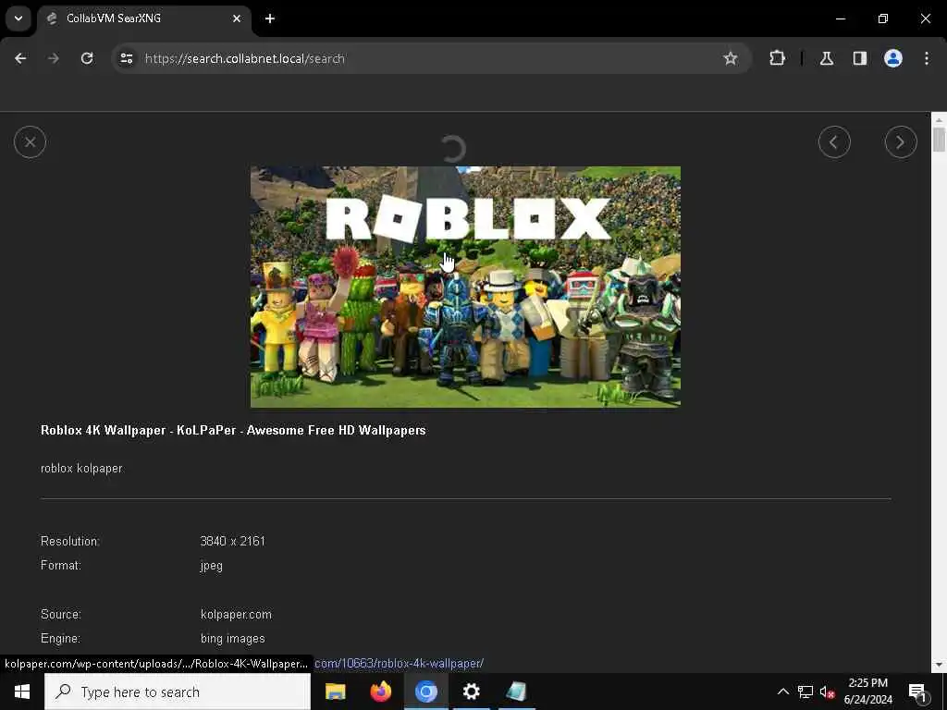Click the engine value bing images

pos(232,638)
